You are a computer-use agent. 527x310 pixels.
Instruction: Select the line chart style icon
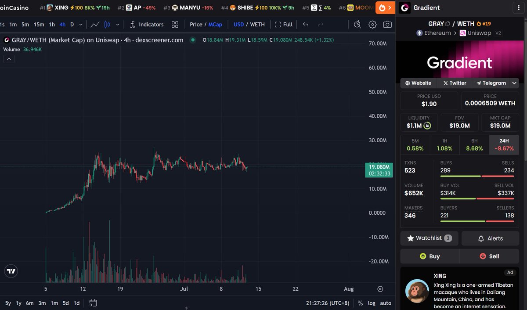[95, 25]
